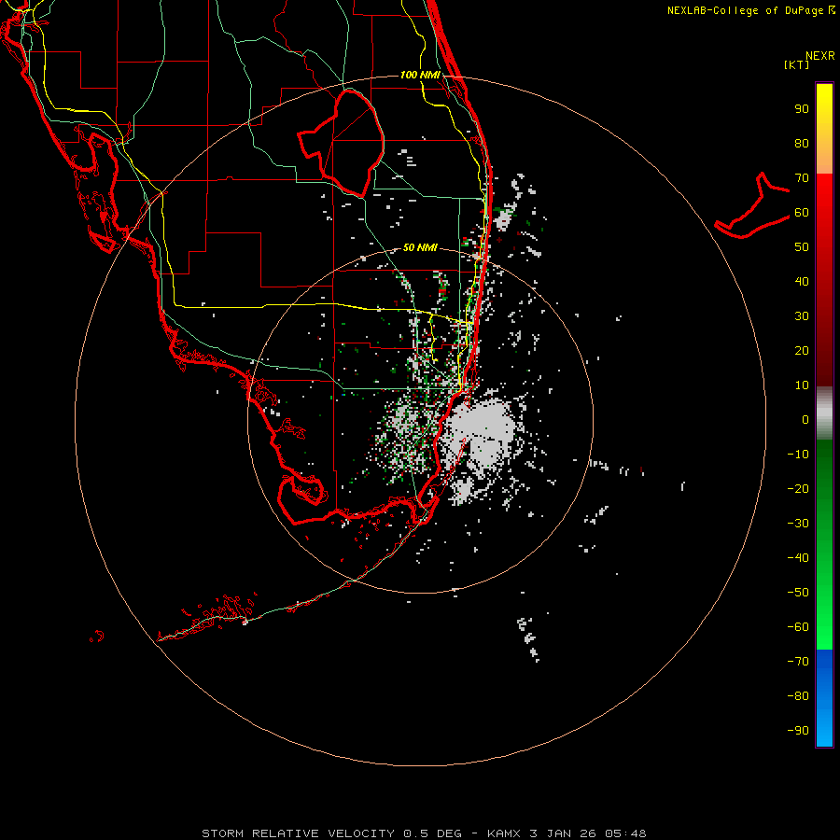Click the positive 60 scale value
The width and height of the screenshot is (840, 840).
802,213
